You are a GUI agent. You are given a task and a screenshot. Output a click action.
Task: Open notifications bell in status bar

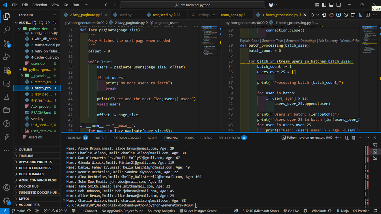click(375, 211)
